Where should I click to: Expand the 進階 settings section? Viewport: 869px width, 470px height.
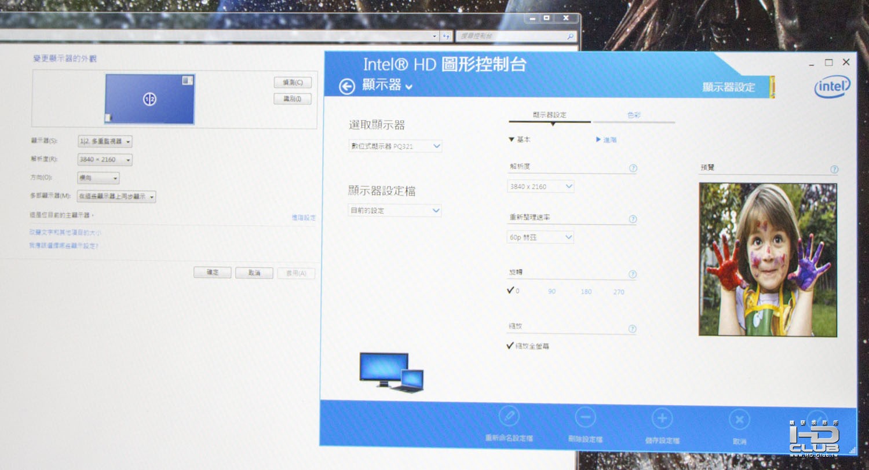(x=606, y=139)
